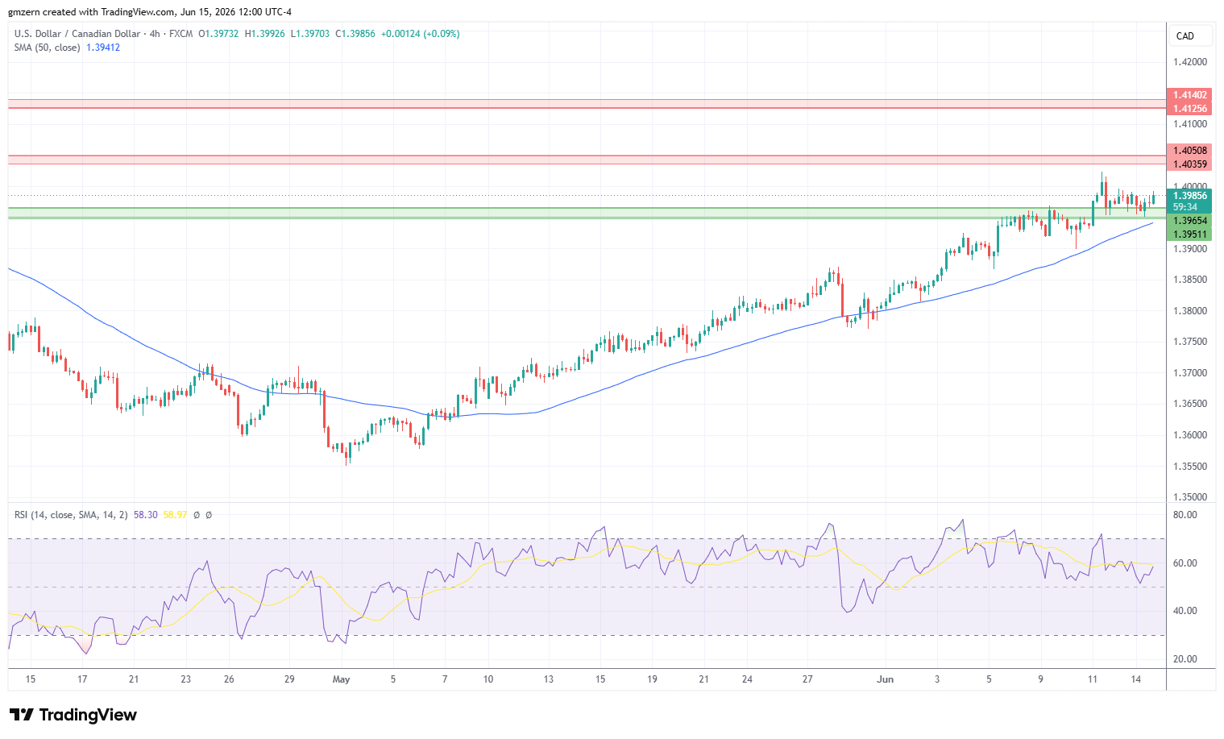The height and width of the screenshot is (739, 1224).
Task: Click the close value C1.39856 in the header
Action: 355,34
